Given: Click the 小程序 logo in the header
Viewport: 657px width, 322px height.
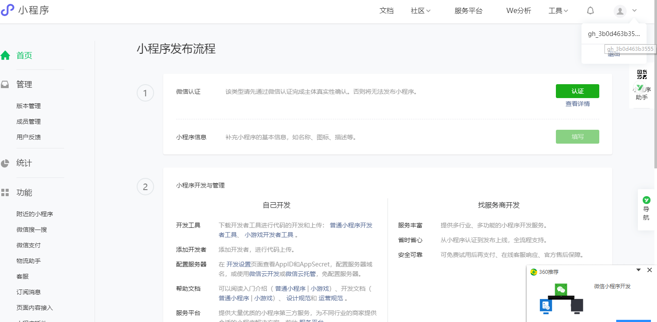Looking at the screenshot, I should click(25, 10).
